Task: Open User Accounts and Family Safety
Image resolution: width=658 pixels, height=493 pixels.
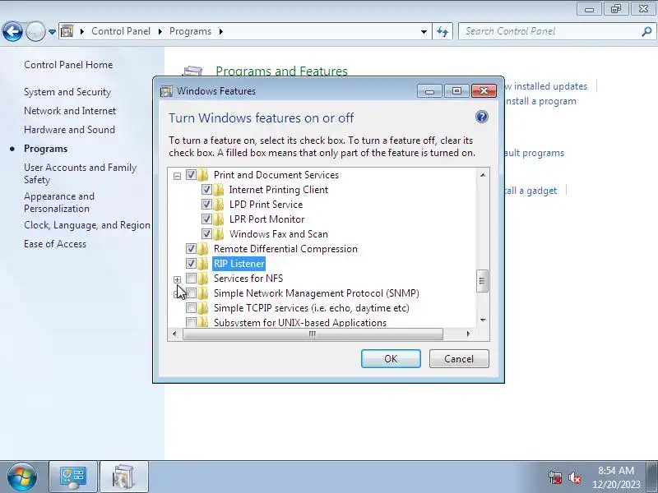Action: 81,173
